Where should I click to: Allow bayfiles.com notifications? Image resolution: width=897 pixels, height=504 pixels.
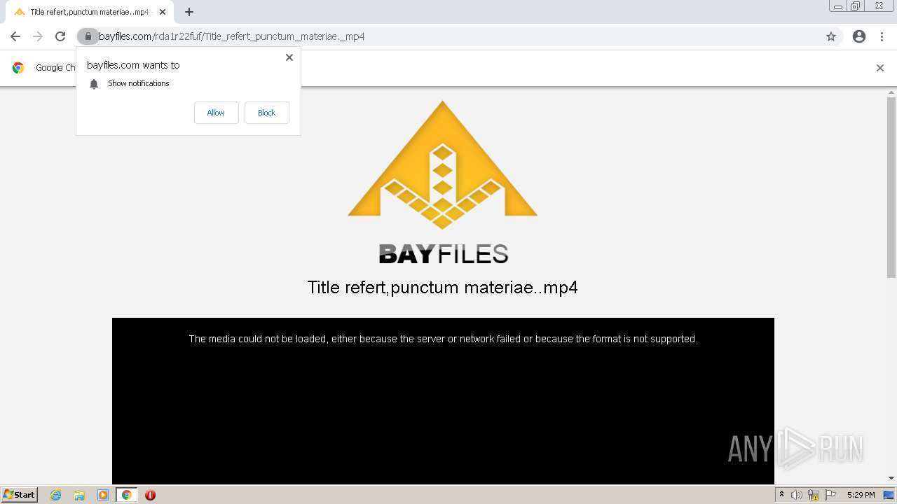[216, 113]
